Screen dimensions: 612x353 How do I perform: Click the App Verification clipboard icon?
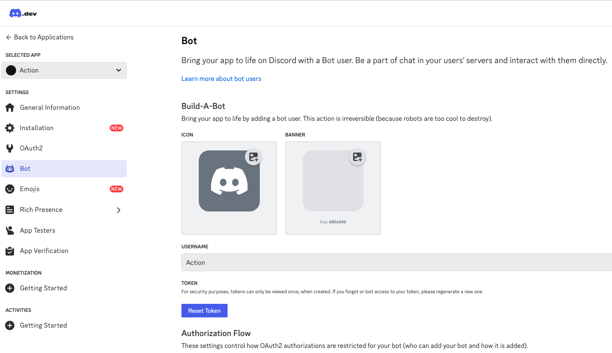pos(10,251)
